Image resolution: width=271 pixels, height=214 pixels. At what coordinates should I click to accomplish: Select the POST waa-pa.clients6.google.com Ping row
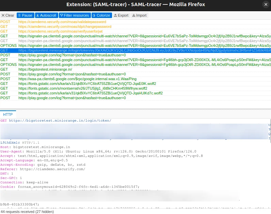135,79
